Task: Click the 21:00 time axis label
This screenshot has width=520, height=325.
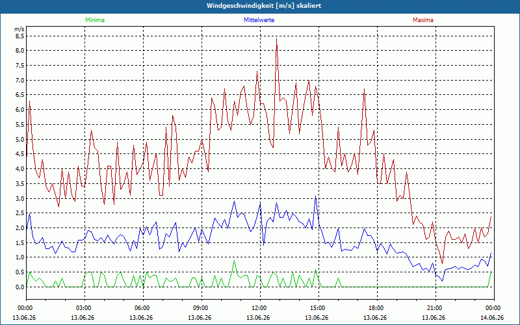Action: tap(435, 308)
